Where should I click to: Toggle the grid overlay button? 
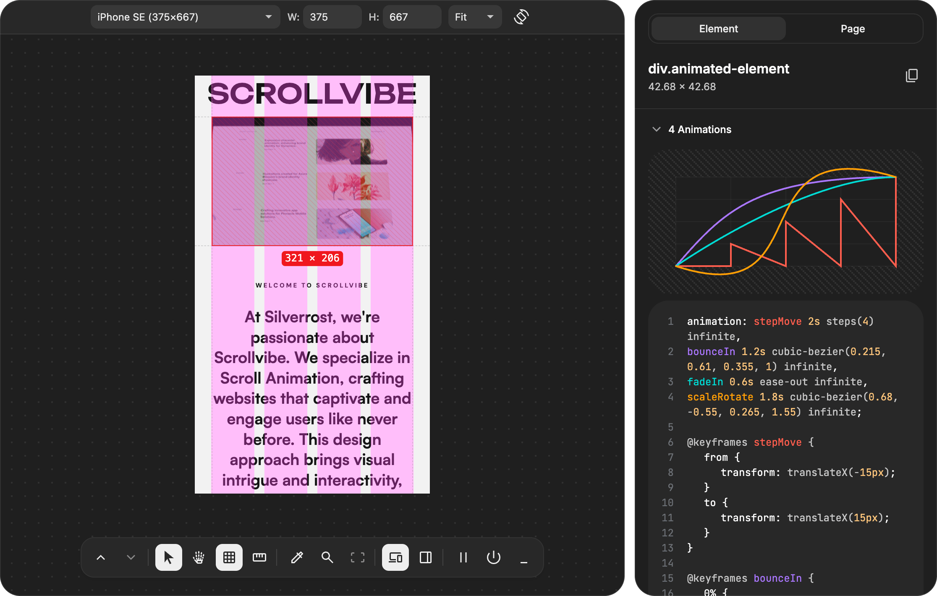tap(229, 557)
